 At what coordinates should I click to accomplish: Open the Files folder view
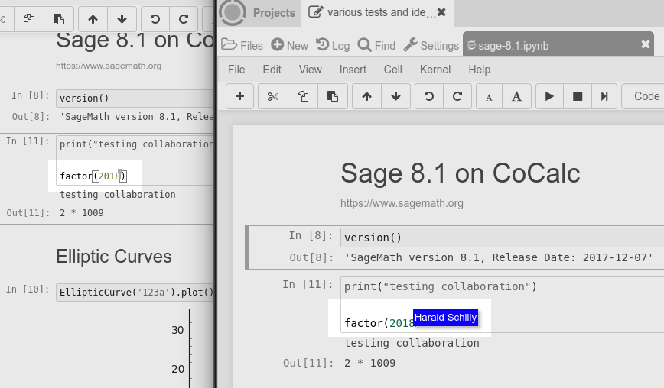(x=242, y=45)
